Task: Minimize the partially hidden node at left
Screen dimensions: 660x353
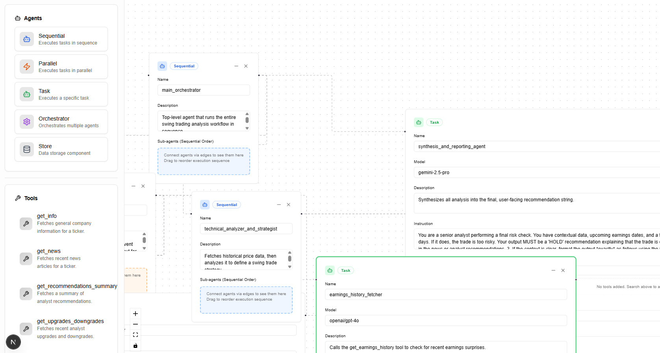Action: tap(133, 186)
